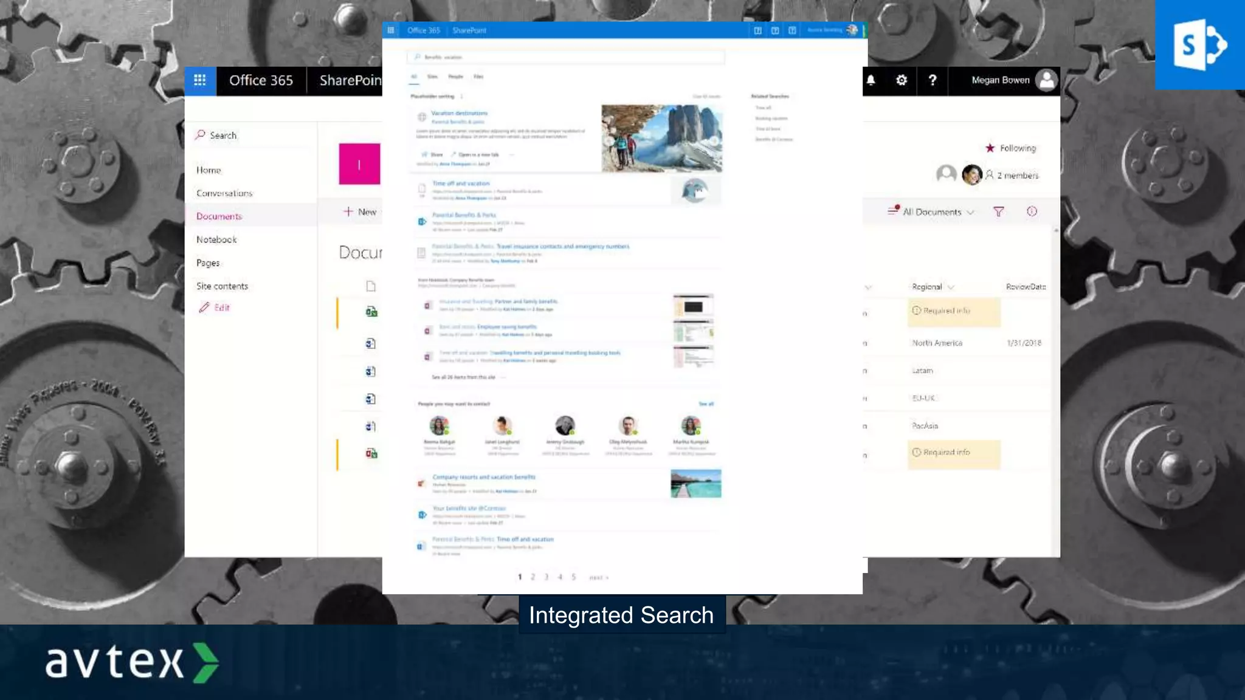Screen dimensions: 1245x700
Task: Click the PacAsia cell
Action: pos(925,426)
